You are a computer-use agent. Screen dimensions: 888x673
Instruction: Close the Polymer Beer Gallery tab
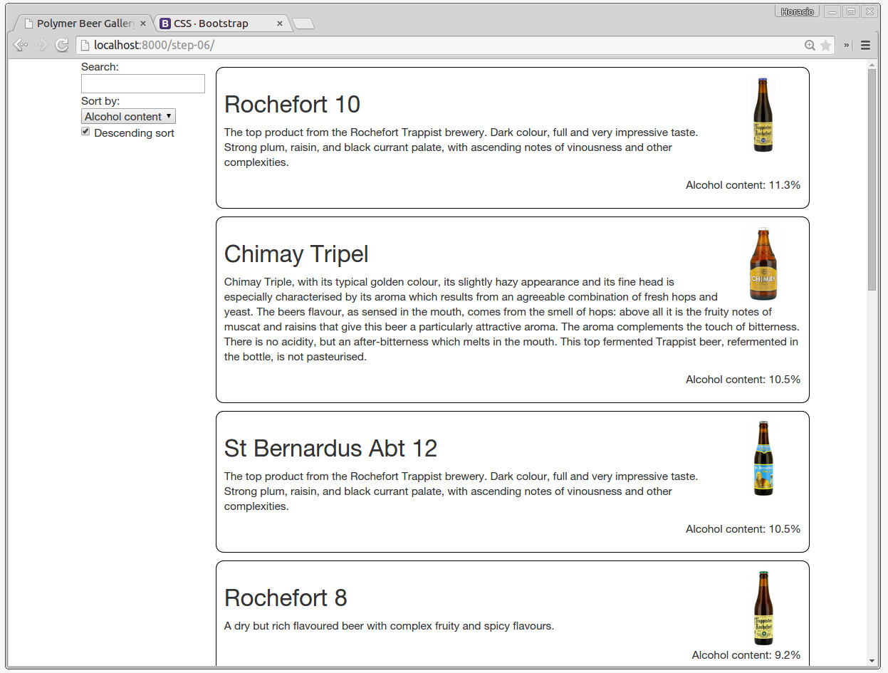pyautogui.click(x=143, y=24)
